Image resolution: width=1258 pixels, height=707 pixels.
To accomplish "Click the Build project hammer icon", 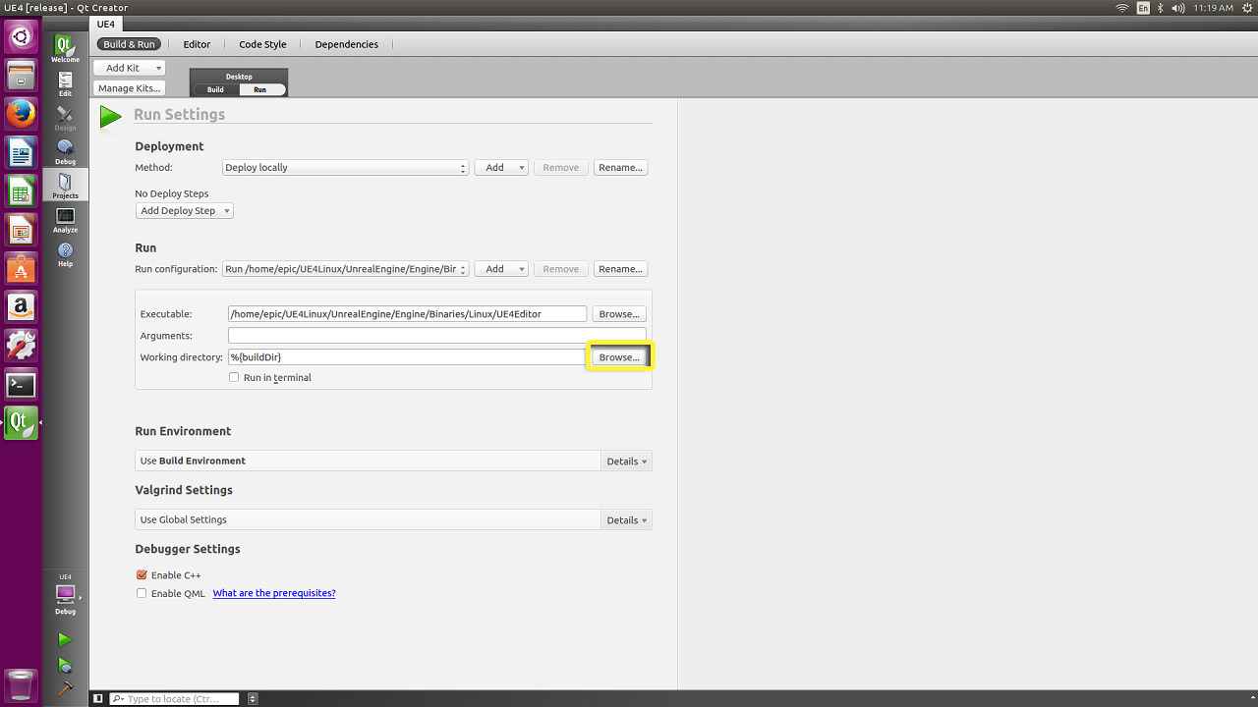I will [65, 688].
